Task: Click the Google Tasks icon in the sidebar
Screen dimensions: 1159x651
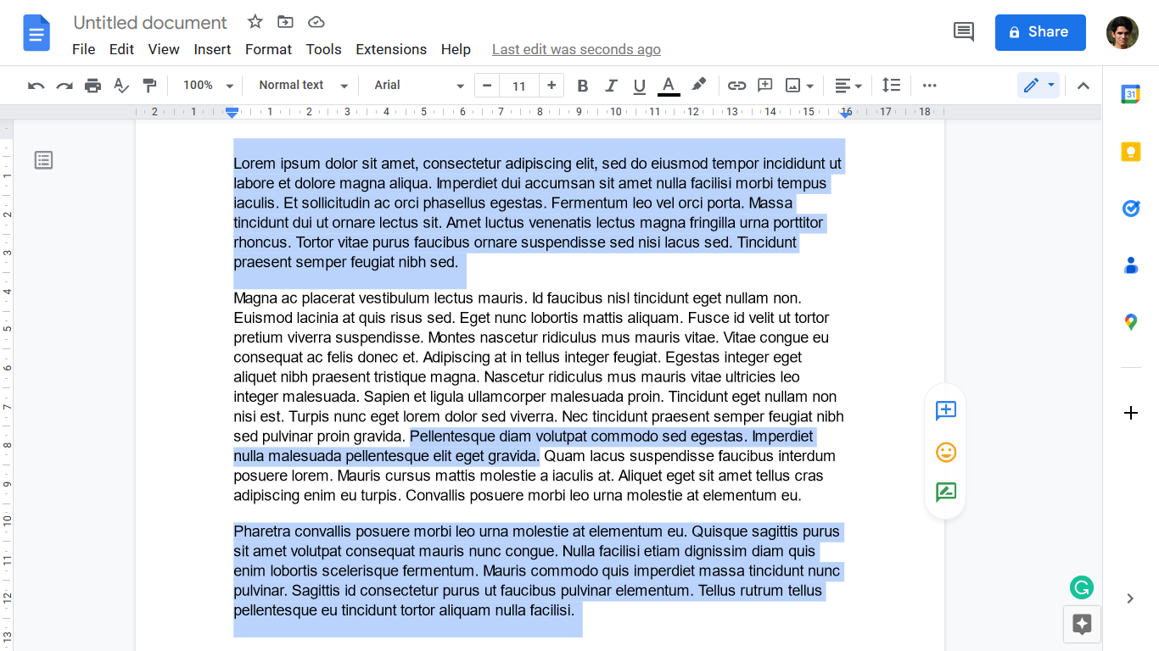Action: coord(1130,208)
